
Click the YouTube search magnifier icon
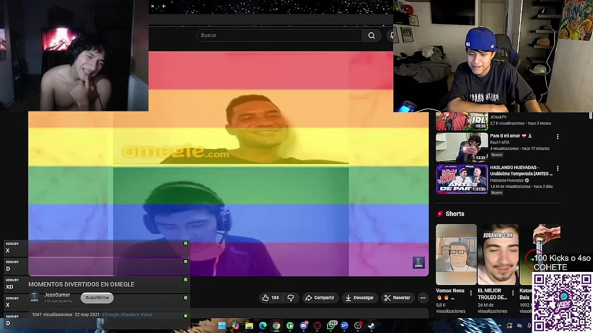coord(372,36)
